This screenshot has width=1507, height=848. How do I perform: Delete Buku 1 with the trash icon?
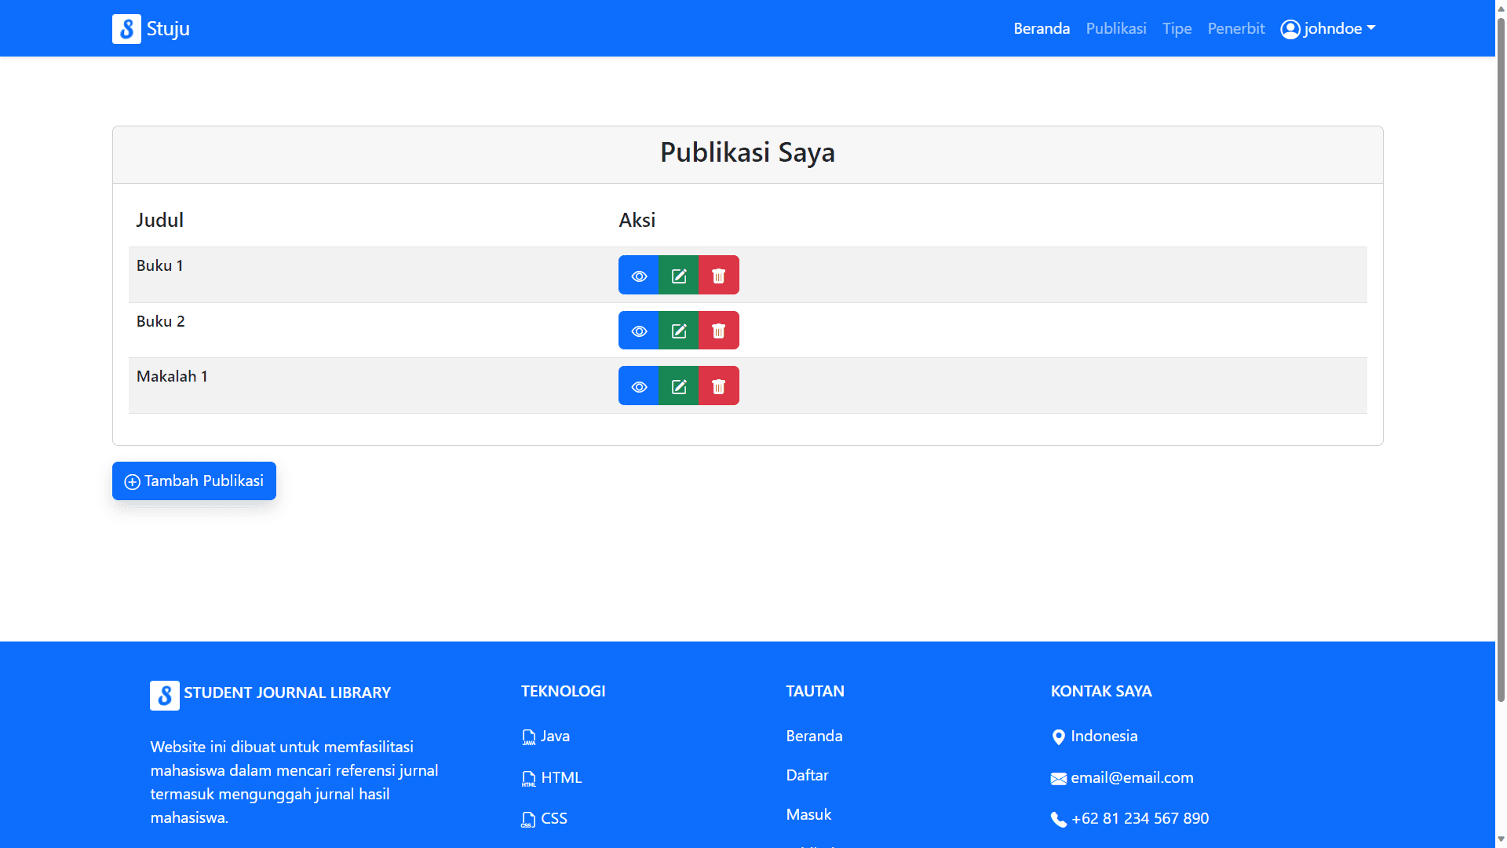718,276
